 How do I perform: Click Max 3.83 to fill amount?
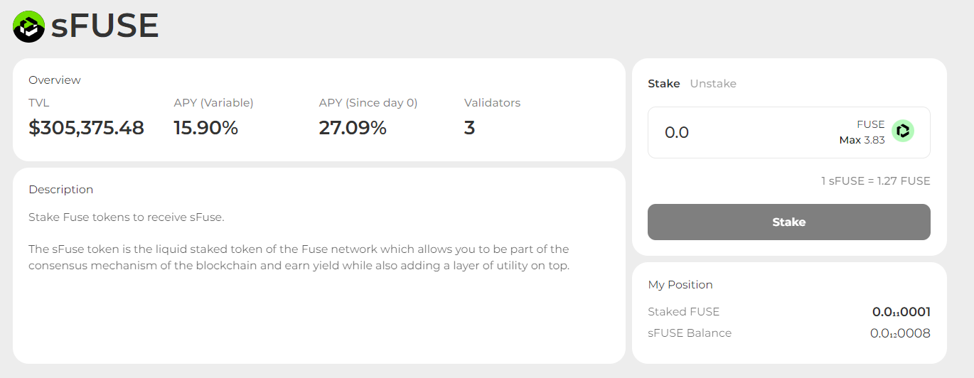[x=862, y=140]
